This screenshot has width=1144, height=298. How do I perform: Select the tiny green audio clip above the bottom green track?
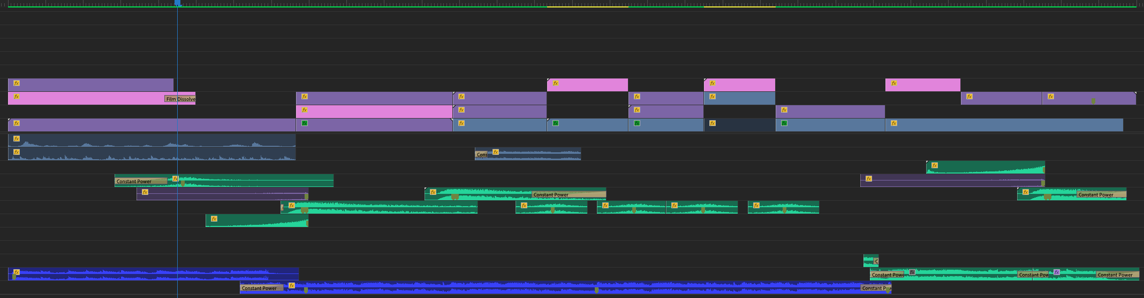point(868,260)
